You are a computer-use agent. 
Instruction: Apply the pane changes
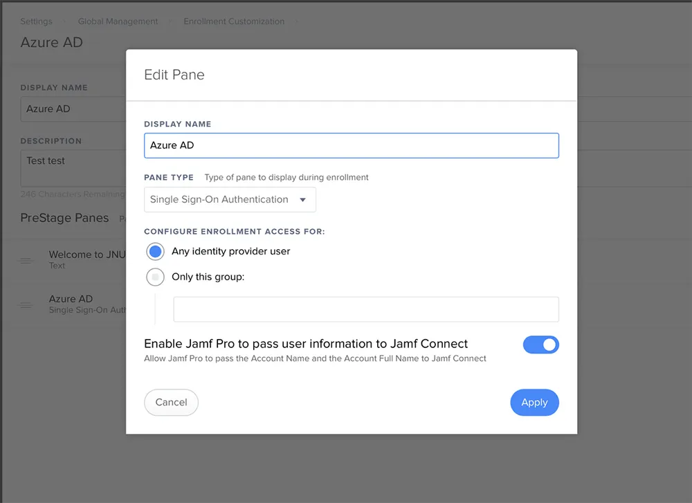coord(534,402)
